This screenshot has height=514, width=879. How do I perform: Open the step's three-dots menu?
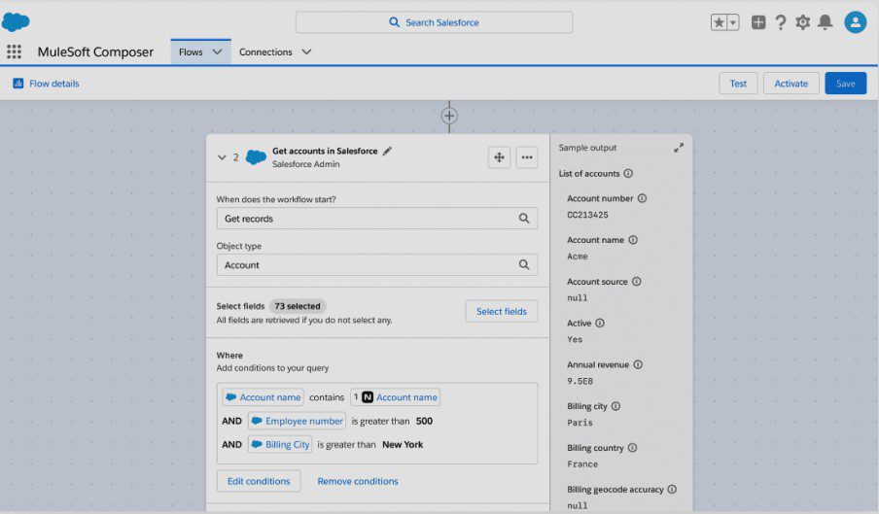[527, 157]
